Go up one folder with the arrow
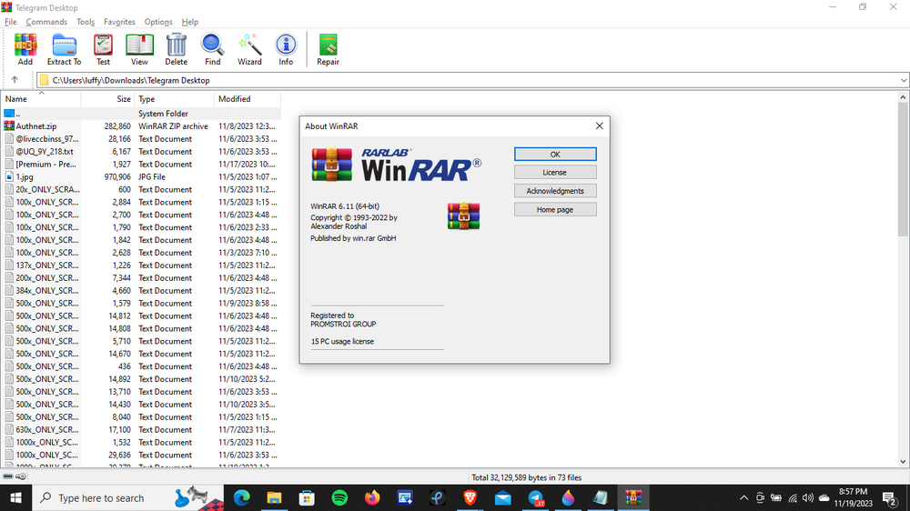The width and height of the screenshot is (910, 511). [15, 80]
